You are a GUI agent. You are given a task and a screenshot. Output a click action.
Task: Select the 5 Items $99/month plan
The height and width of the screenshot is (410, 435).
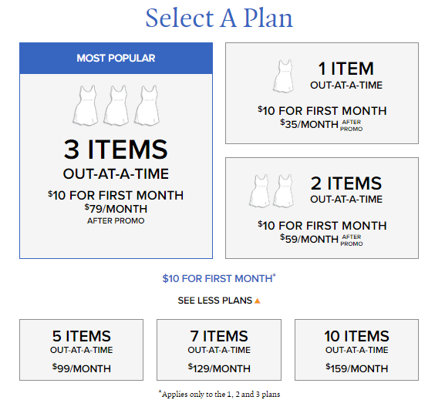pyautogui.click(x=81, y=350)
